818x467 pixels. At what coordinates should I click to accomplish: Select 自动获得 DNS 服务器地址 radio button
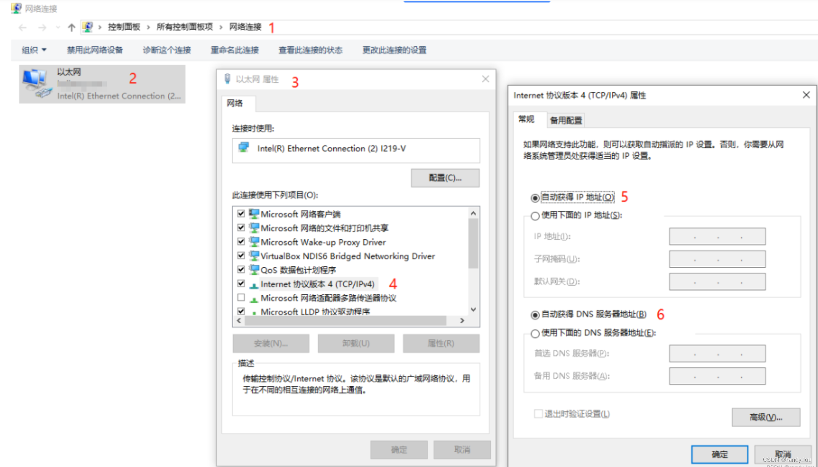[535, 315]
